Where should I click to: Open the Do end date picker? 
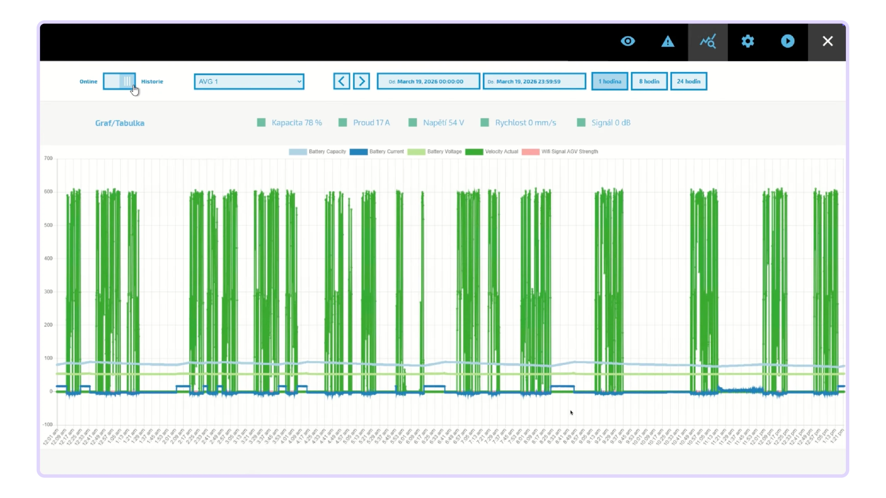[534, 81]
